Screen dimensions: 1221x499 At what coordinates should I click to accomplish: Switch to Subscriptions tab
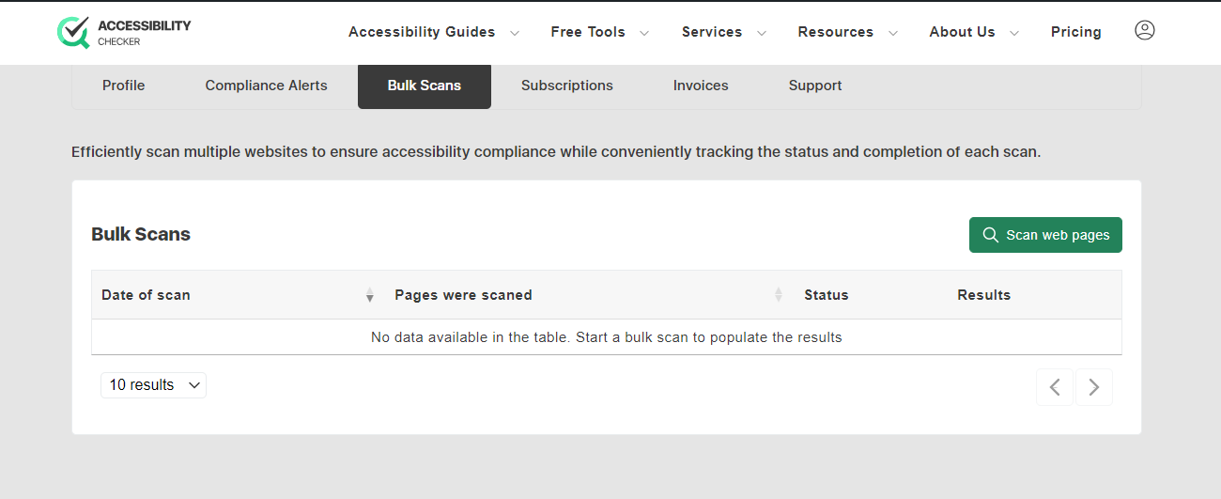coord(567,86)
